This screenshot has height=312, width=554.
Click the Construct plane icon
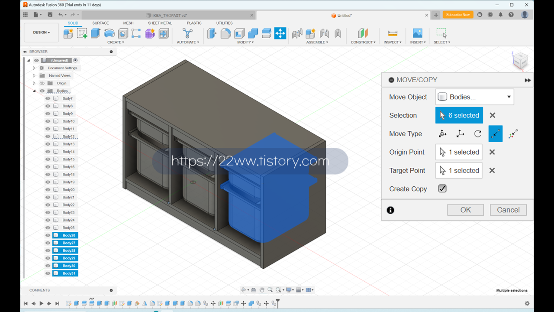tap(363, 33)
